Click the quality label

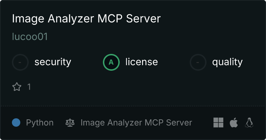pyautogui.click(x=227, y=62)
